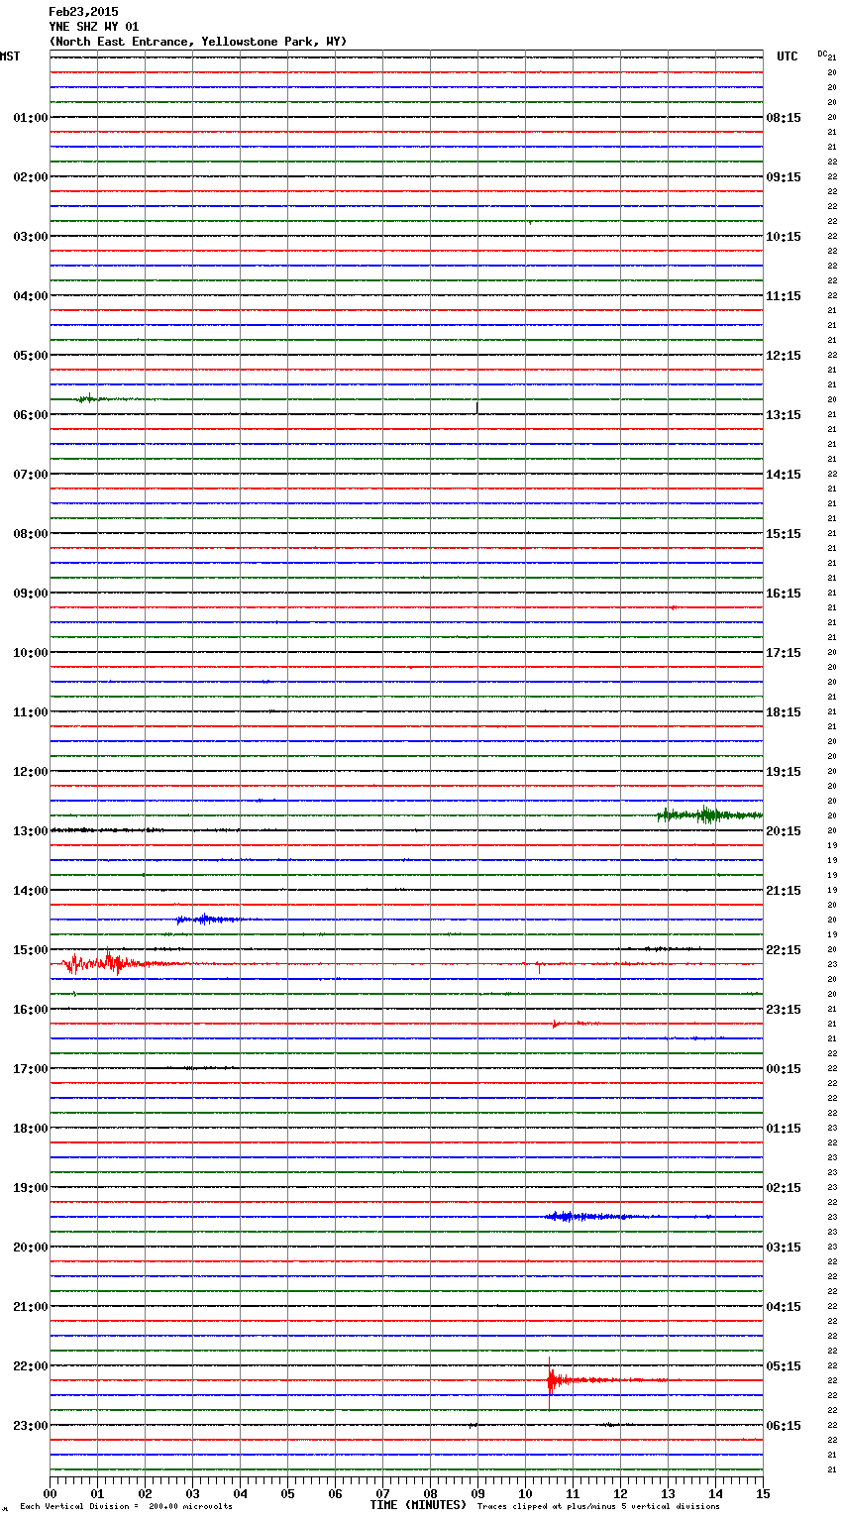Click the 21:00 MST time label

31,1307
